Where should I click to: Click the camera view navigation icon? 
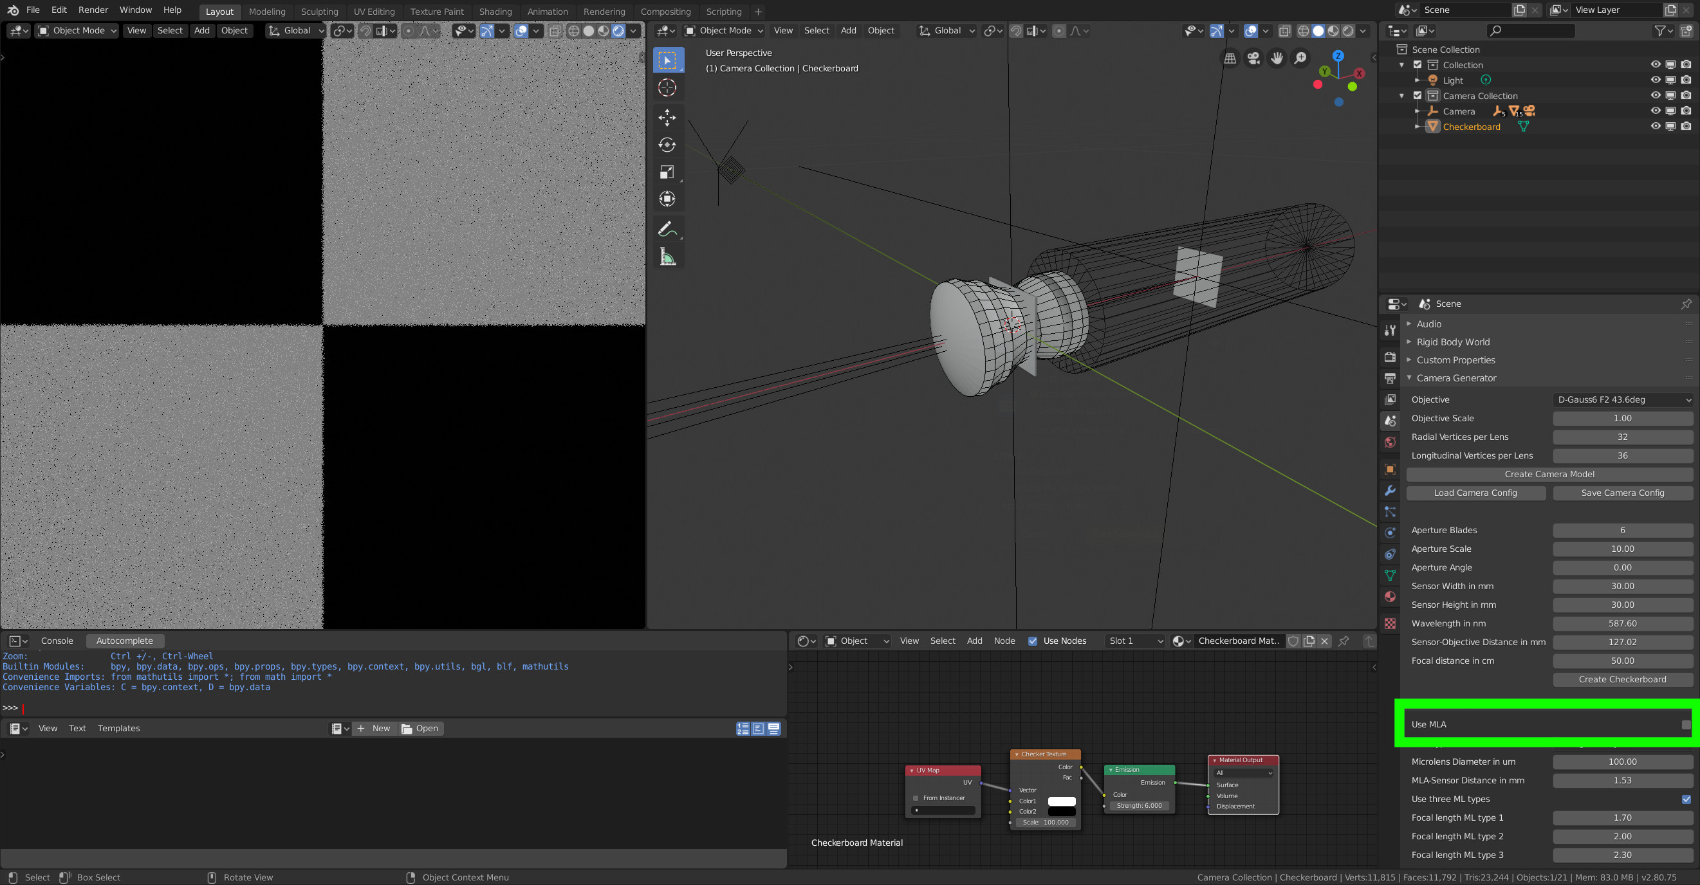[x=1253, y=58]
